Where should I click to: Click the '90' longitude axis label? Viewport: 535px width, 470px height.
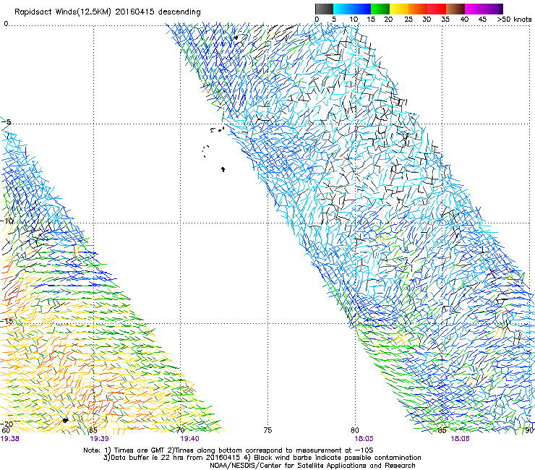[530, 430]
